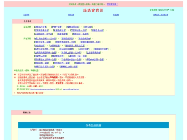Viewport: 187px width, 140px height.
Task: Click the 呼吸疾病訪問—全國 link
Action: point(95,59)
